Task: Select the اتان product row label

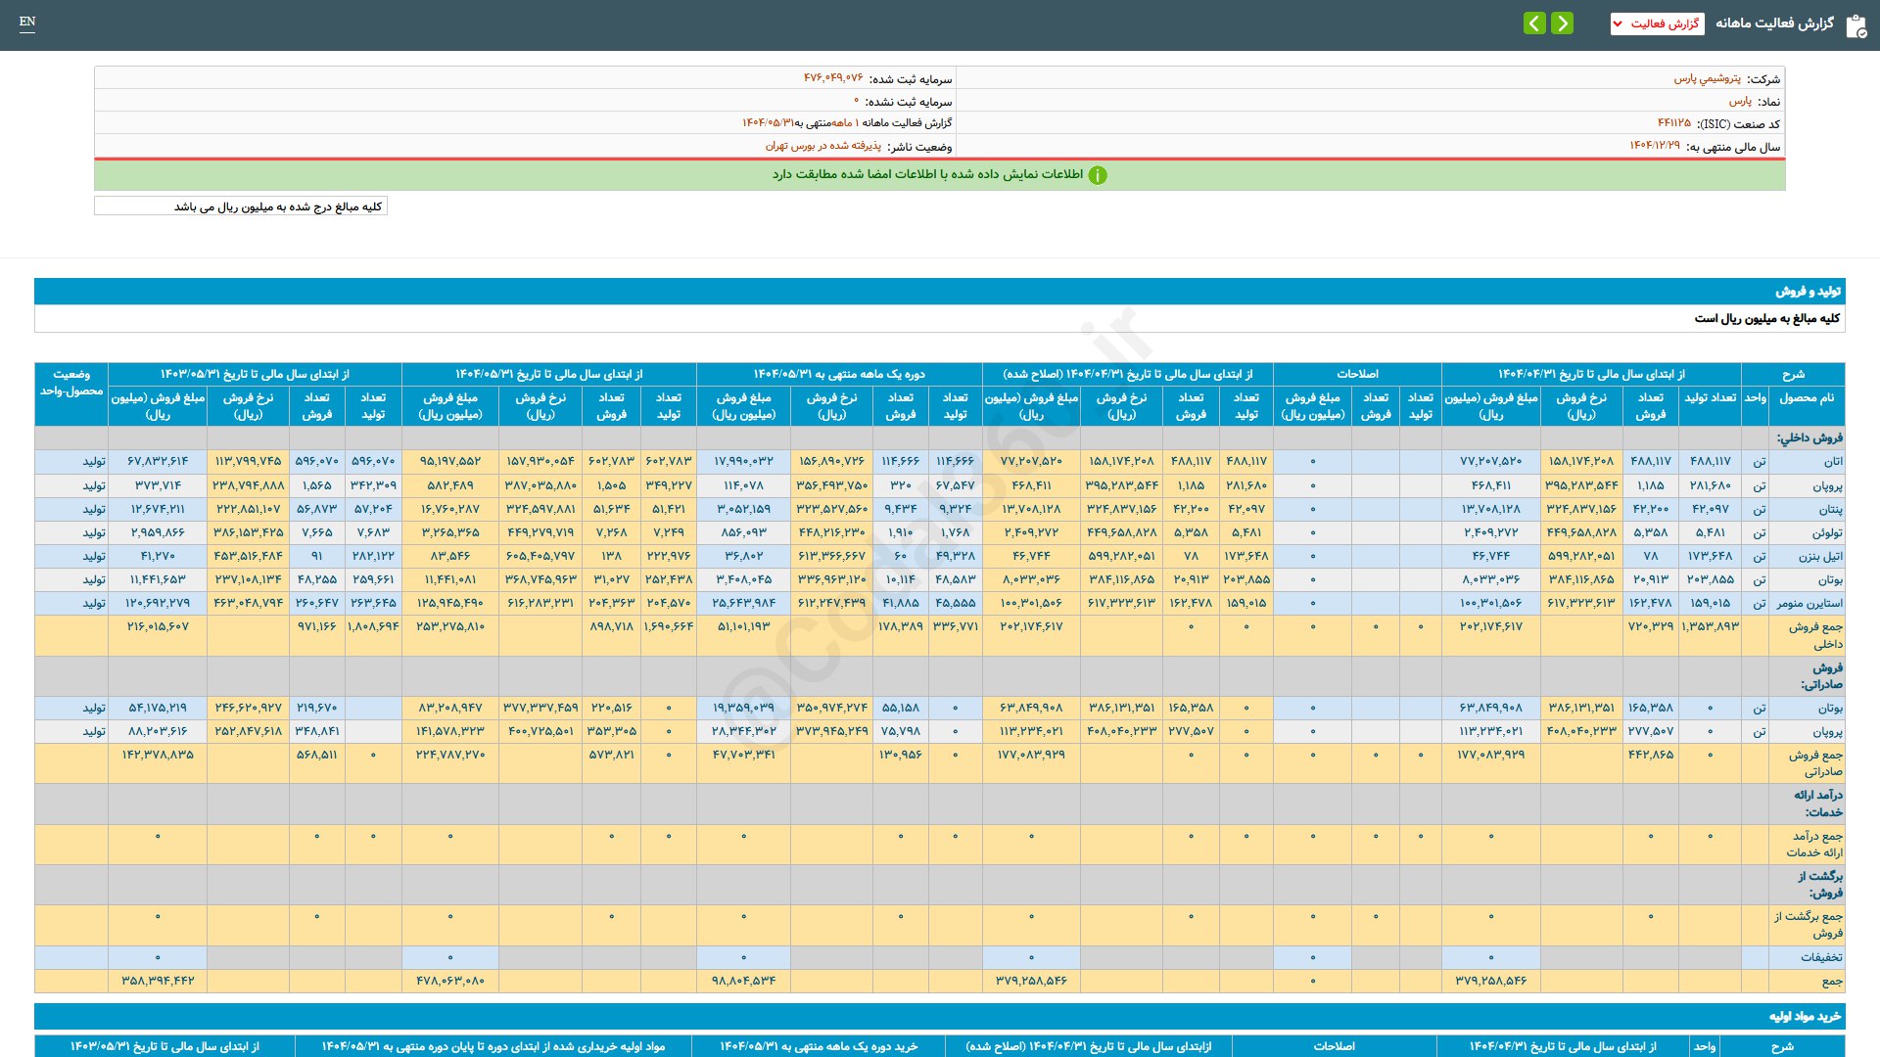Action: point(1832,461)
